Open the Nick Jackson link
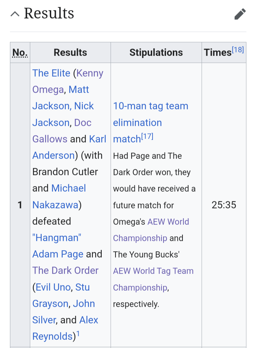Screen dimensions: 256x348 [84, 106]
